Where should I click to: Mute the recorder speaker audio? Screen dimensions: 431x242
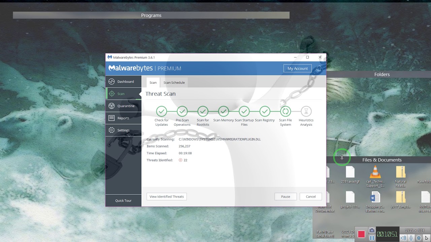point(403,238)
